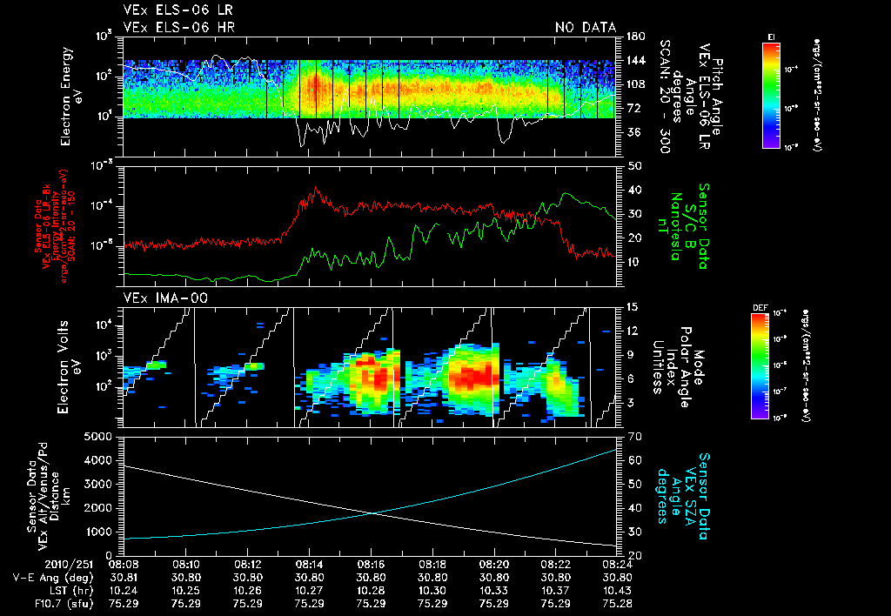Click the 'VEx ELS-06 LR' title text
The image size is (891, 616).
pyautogui.click(x=178, y=10)
